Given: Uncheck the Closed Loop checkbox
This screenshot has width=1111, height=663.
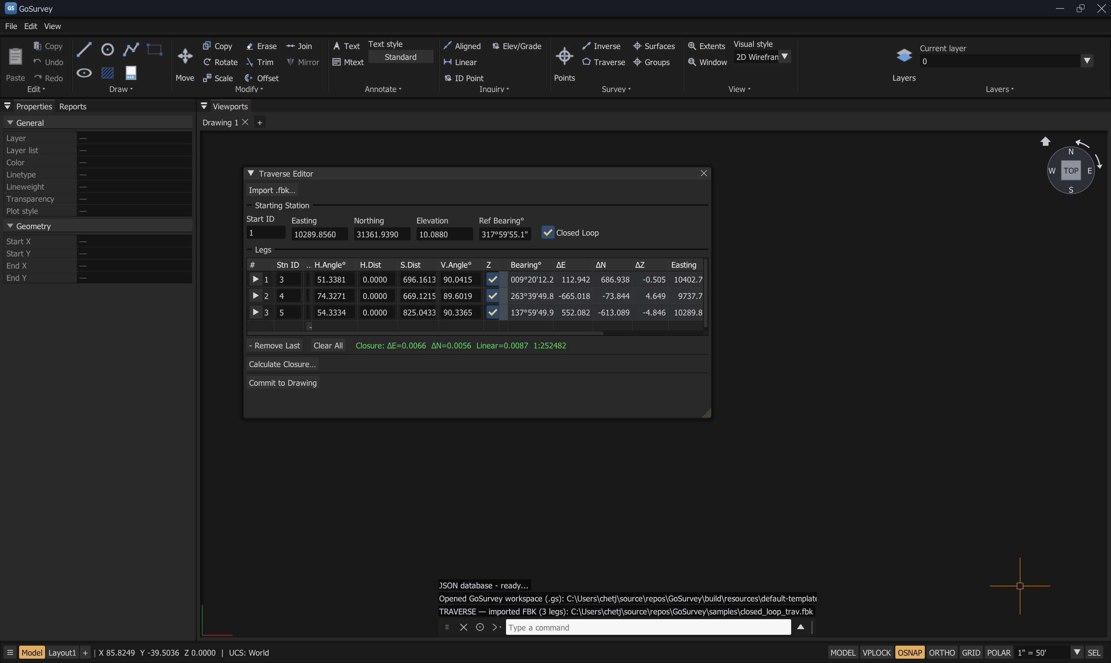Looking at the screenshot, I should pyautogui.click(x=547, y=232).
